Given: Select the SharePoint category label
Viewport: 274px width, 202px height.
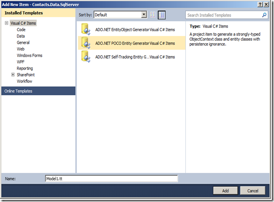Looking at the screenshot, I should point(26,75).
